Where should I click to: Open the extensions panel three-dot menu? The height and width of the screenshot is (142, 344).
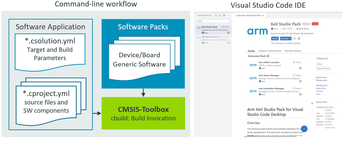pos(228,15)
